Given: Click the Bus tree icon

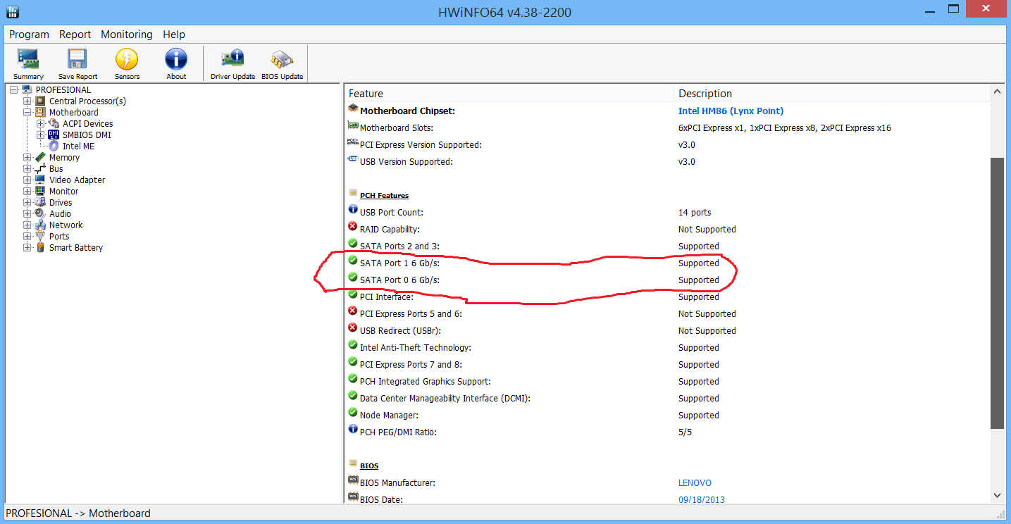Looking at the screenshot, I should tap(41, 168).
